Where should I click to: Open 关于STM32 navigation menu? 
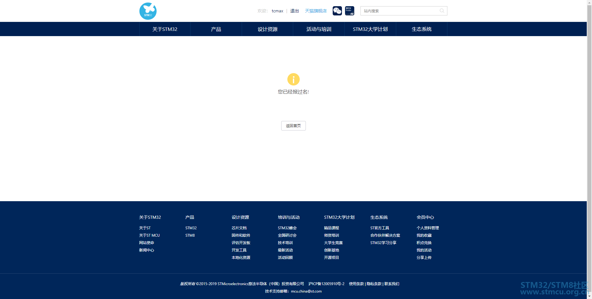(165, 29)
